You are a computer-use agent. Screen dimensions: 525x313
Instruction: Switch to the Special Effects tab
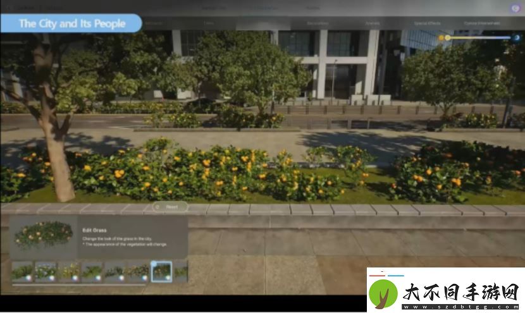pos(427,23)
